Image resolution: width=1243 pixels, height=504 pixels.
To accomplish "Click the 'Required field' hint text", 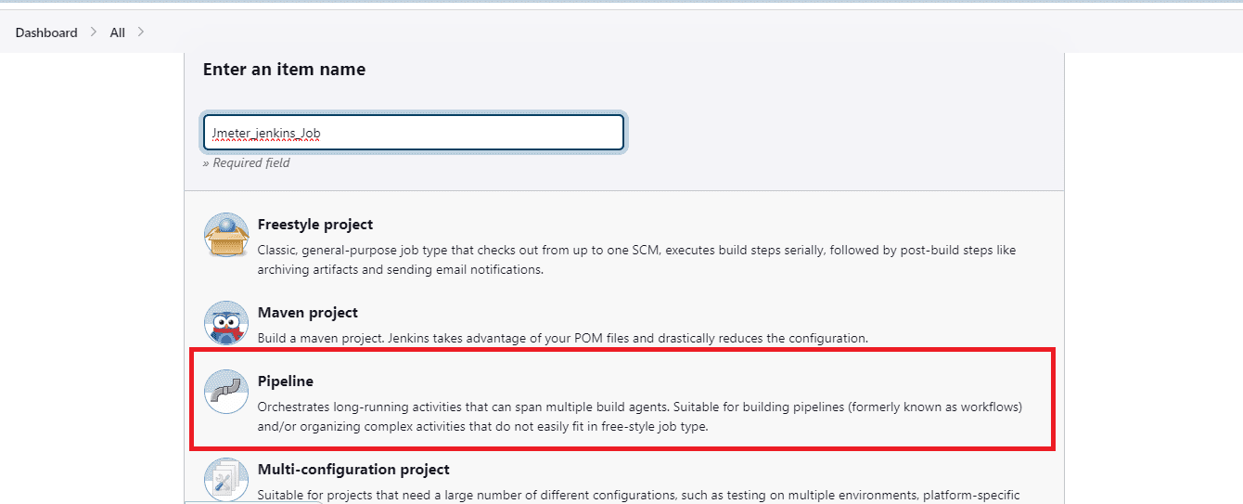I will click(x=247, y=163).
